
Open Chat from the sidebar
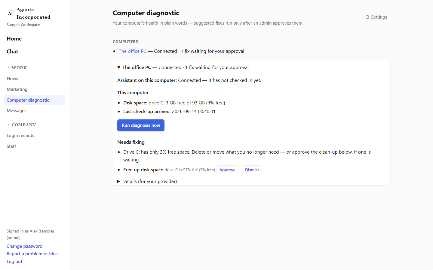point(12,52)
